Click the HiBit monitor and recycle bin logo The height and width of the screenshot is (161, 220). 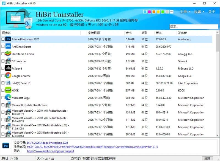[x=19, y=18]
